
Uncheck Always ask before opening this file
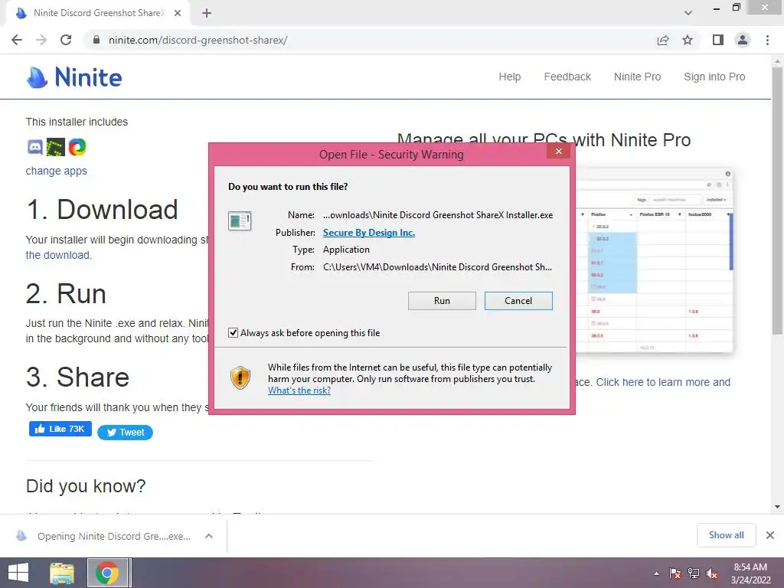click(x=233, y=332)
